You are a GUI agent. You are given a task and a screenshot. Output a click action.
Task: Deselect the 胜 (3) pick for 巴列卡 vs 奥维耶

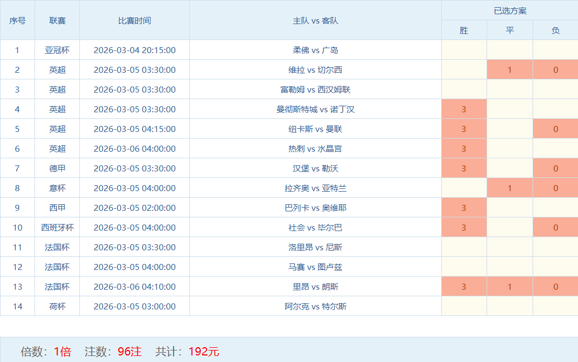464,208
